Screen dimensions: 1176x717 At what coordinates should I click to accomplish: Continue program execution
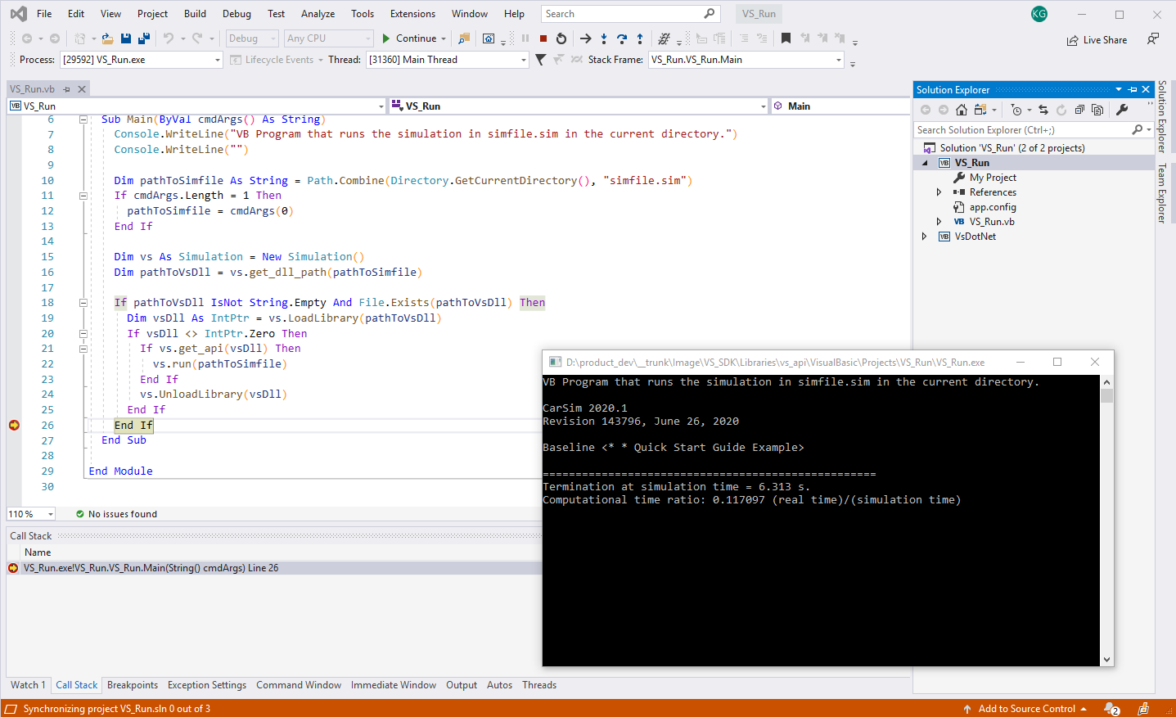pos(409,38)
